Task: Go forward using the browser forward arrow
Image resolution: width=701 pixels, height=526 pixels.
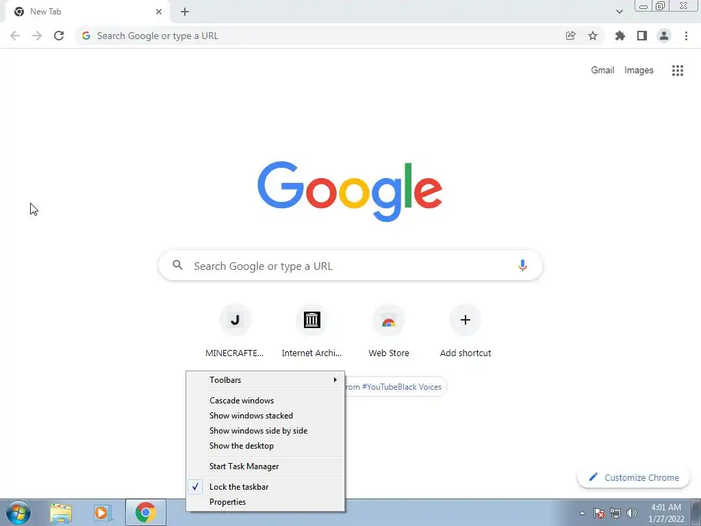Action: point(37,36)
